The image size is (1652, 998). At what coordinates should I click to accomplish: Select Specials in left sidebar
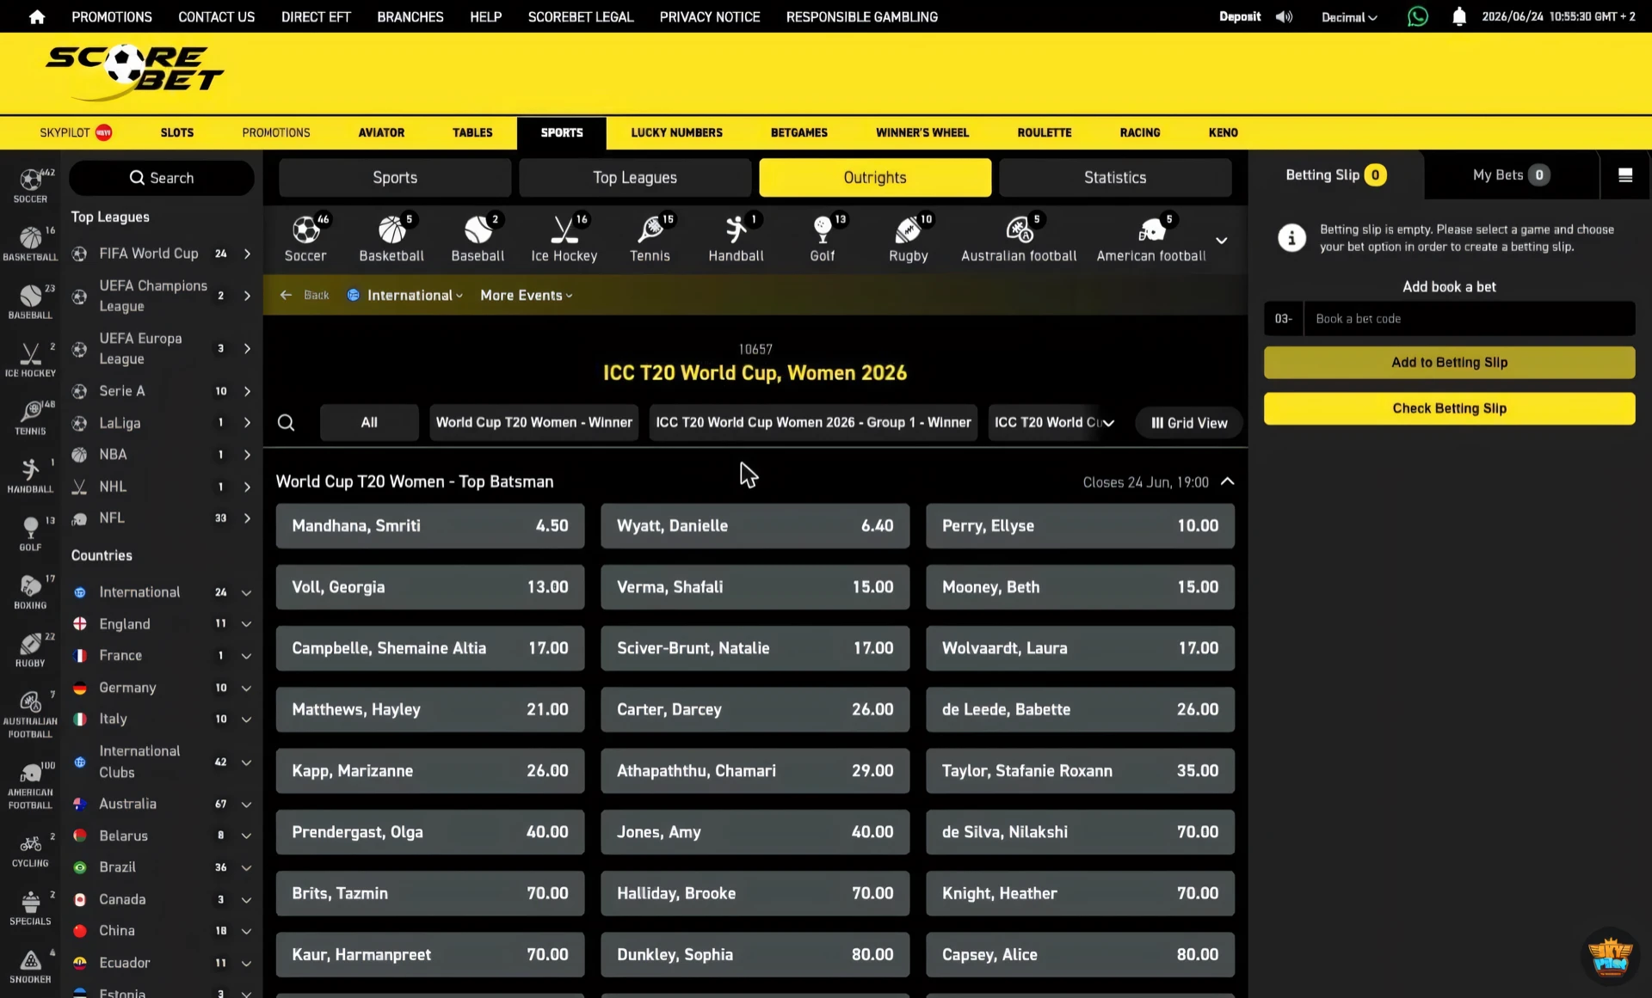coord(30,908)
